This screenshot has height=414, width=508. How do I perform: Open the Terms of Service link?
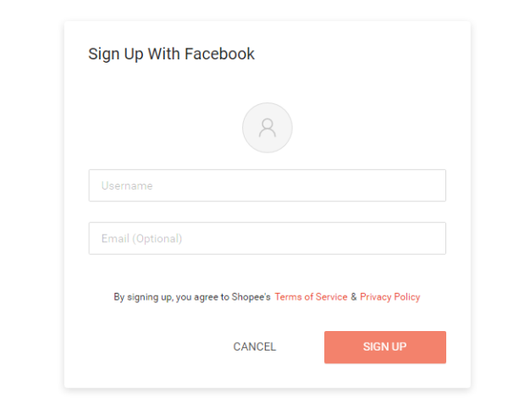(311, 297)
